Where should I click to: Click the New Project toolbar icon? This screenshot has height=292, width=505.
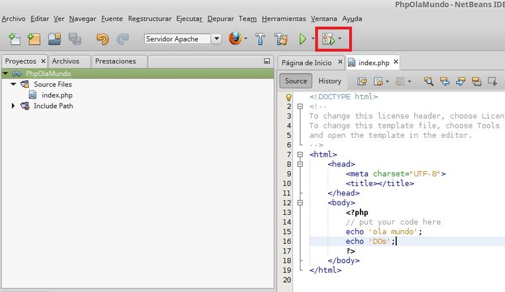(x=34, y=39)
